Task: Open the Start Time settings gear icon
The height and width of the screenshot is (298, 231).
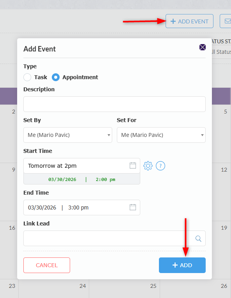Action: click(x=148, y=166)
